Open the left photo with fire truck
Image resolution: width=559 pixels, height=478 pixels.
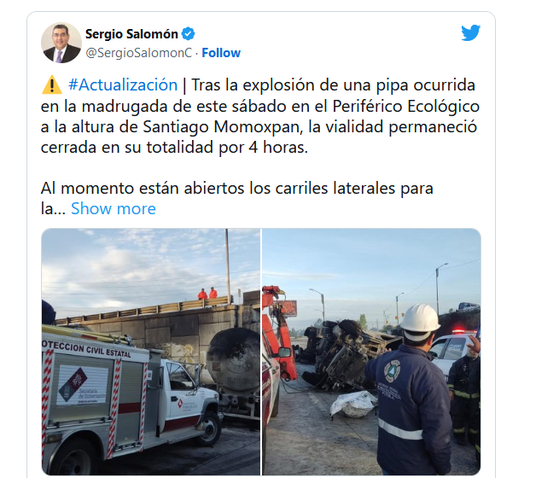(x=151, y=352)
